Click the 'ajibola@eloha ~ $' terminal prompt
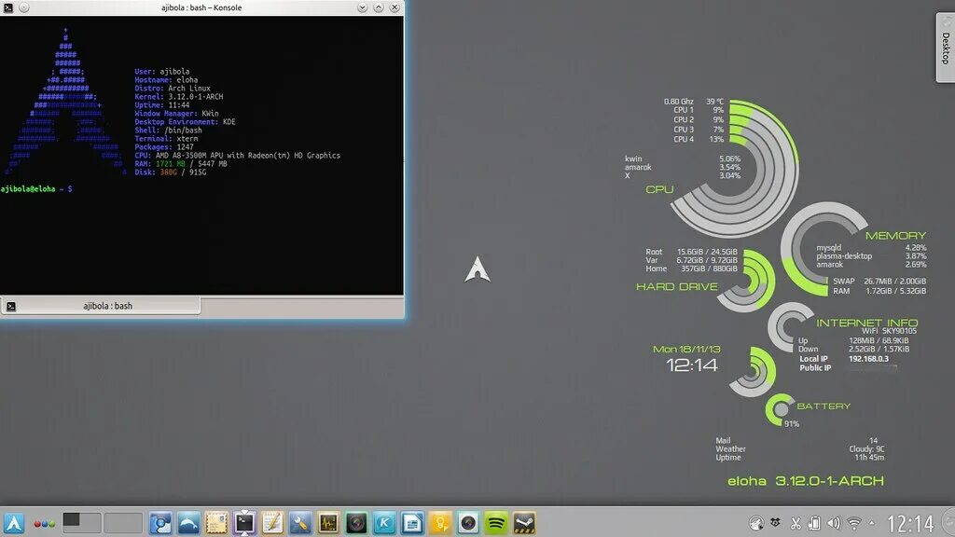The image size is (955, 537). 36,189
